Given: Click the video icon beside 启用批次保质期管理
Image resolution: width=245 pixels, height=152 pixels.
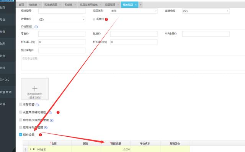Looking at the screenshot, I should 52,120.
